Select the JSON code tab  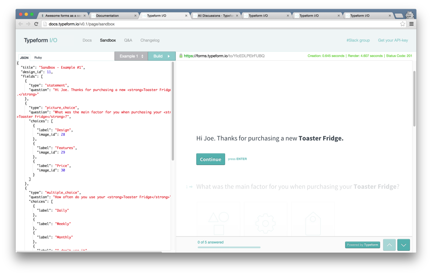pos(24,57)
